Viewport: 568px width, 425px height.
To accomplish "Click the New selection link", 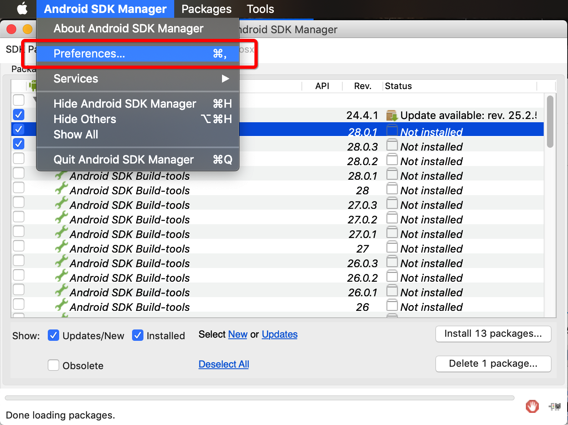I will [238, 334].
